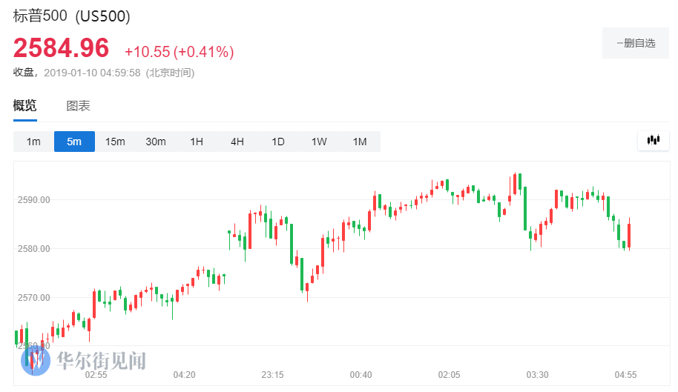
Task: Click the 标普500 (US500) title
Action: 71,17
